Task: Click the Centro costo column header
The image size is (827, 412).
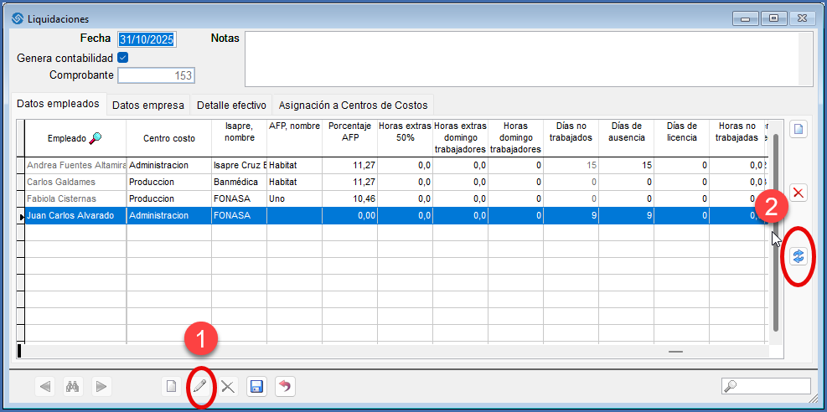Action: tap(168, 138)
